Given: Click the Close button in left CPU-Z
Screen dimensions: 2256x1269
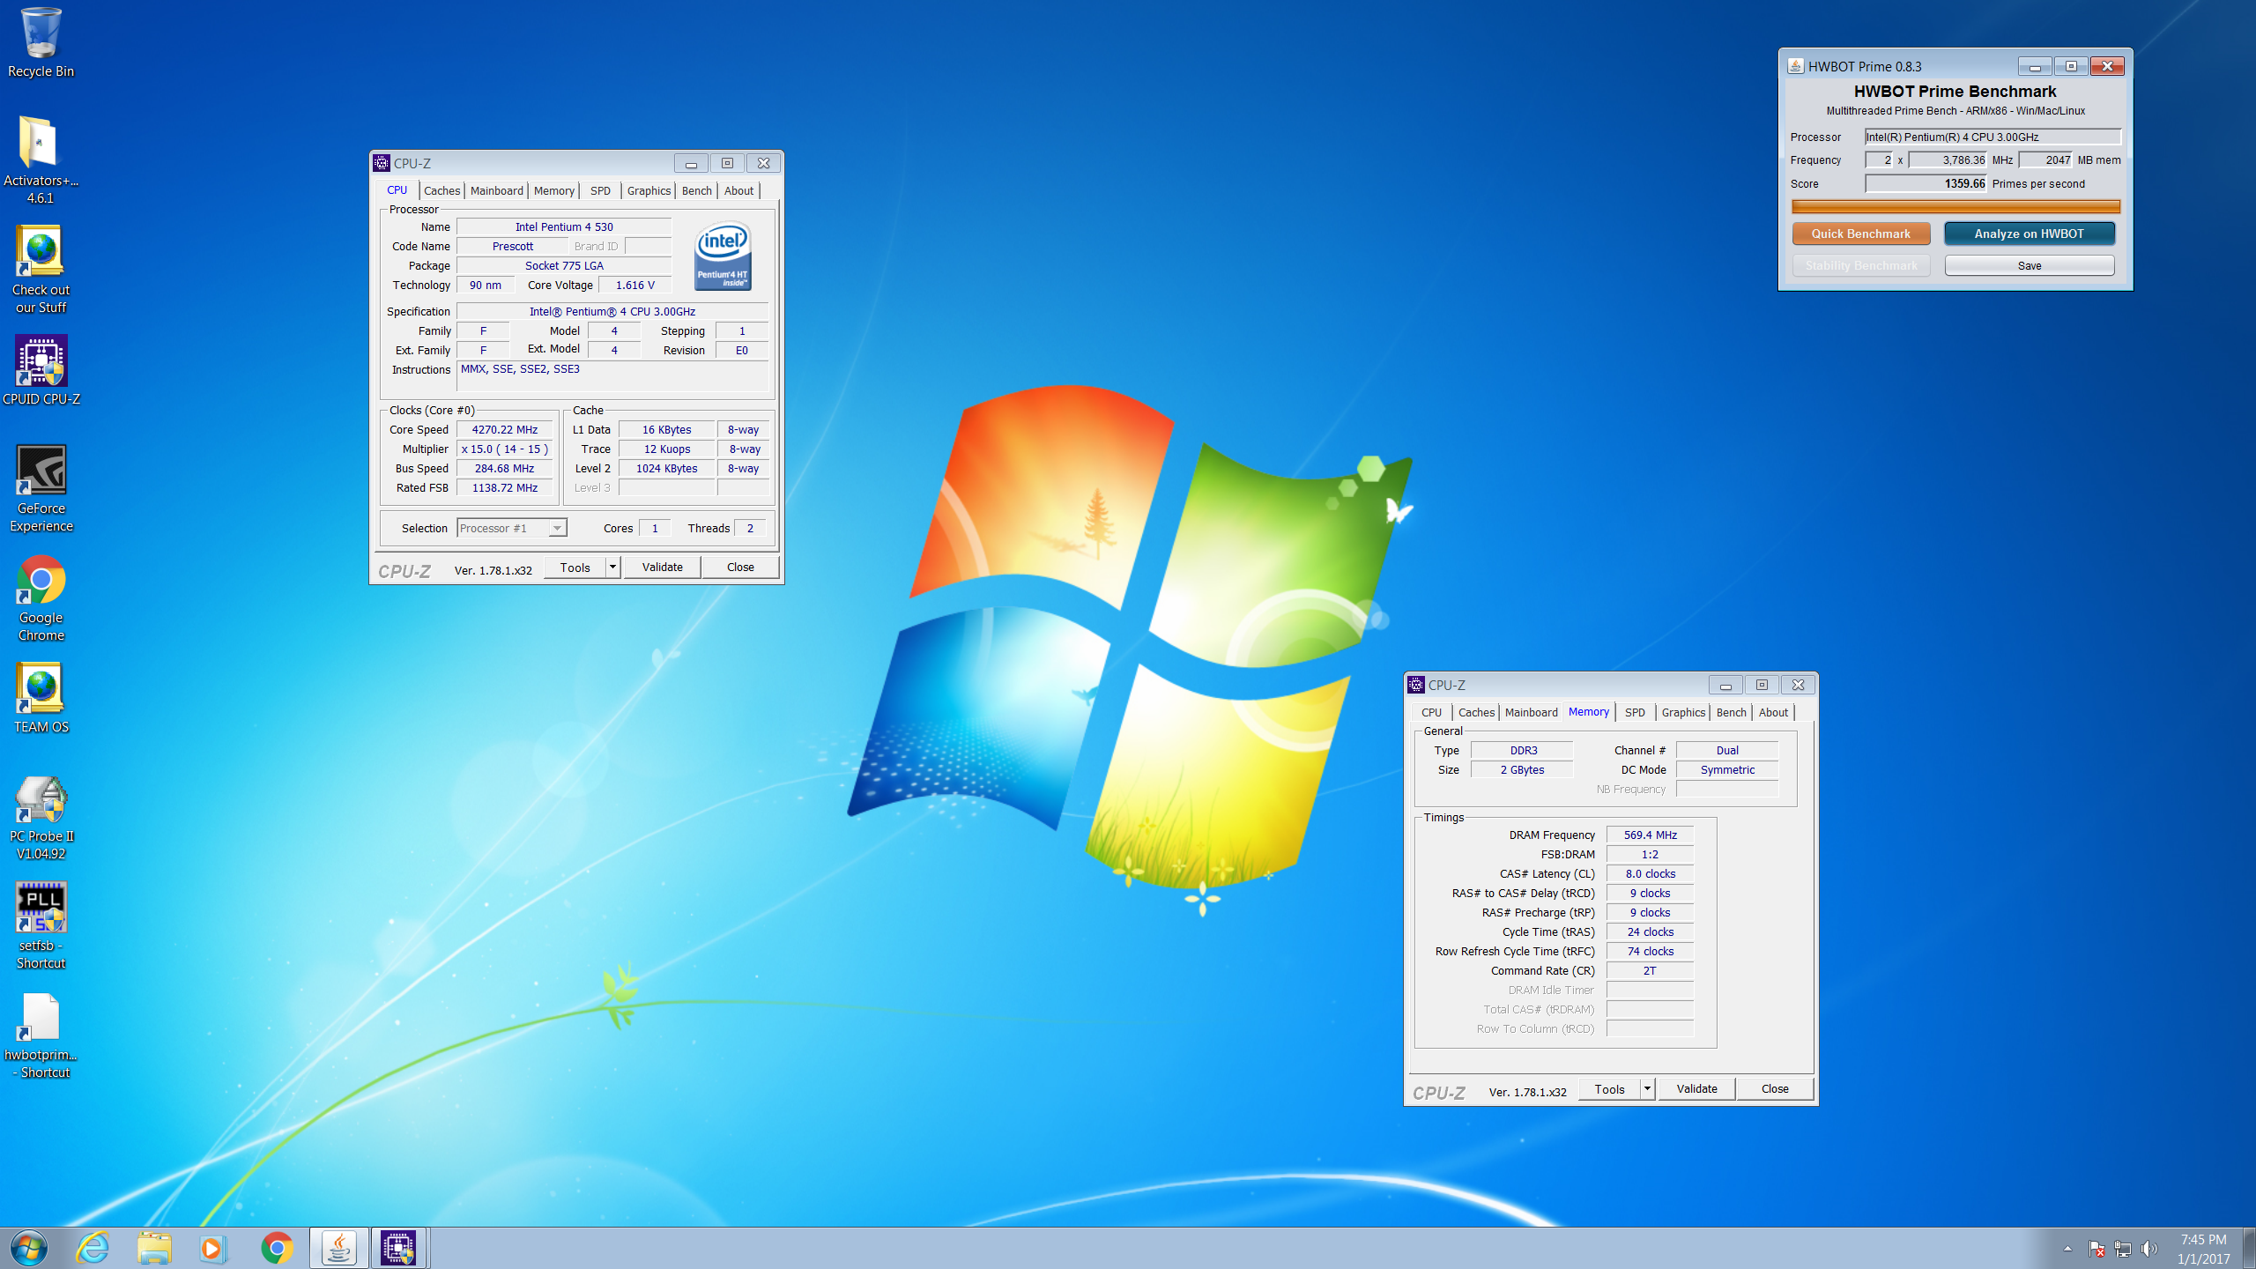Looking at the screenshot, I should [x=740, y=567].
